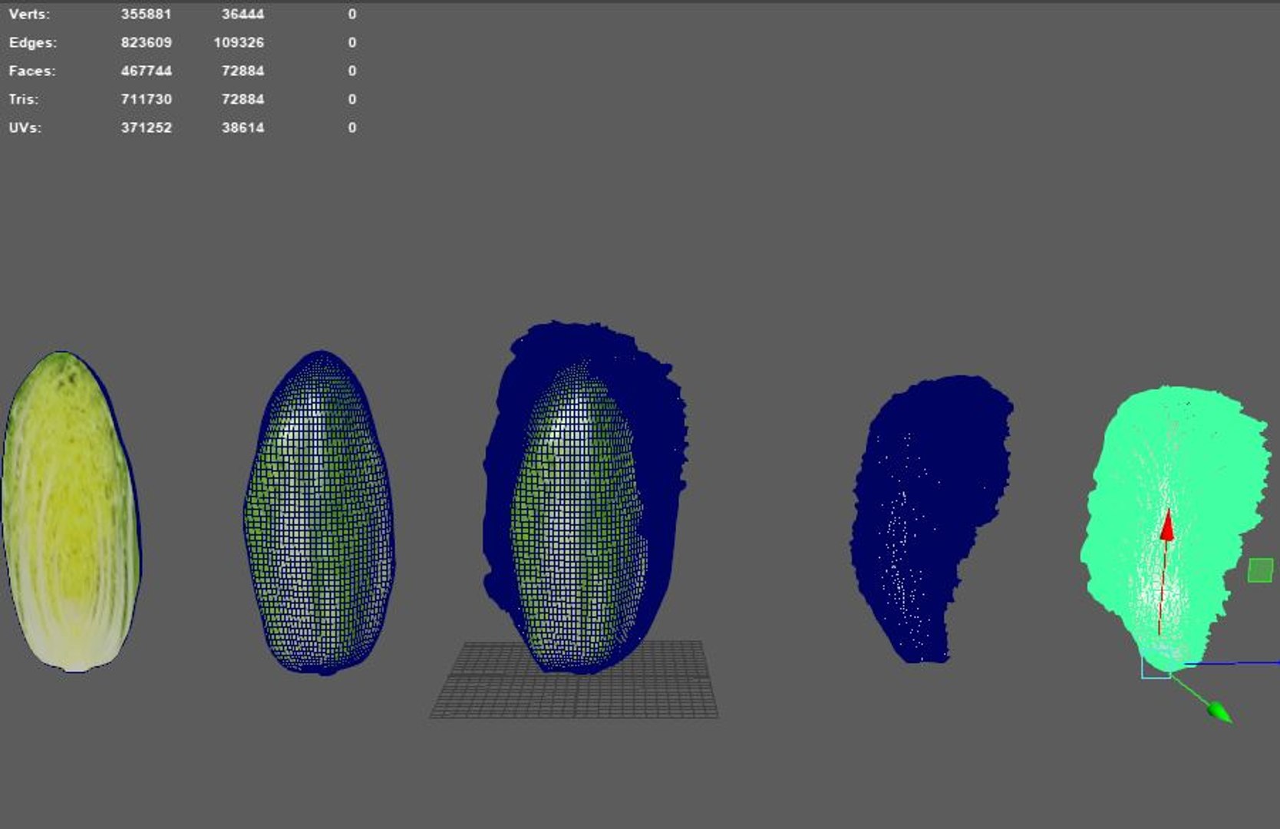
Task: Select the wireframe cabbage model
Action: coord(319,513)
